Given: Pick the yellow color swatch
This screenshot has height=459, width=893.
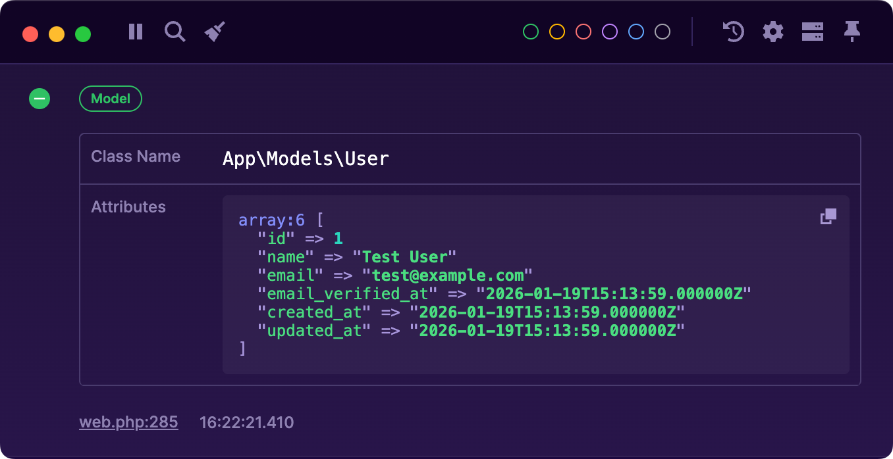Looking at the screenshot, I should (556, 31).
